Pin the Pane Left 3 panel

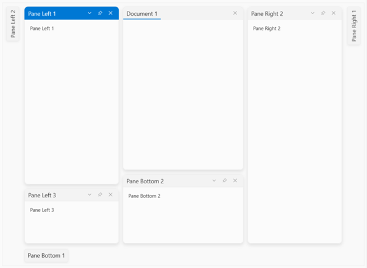100,194
